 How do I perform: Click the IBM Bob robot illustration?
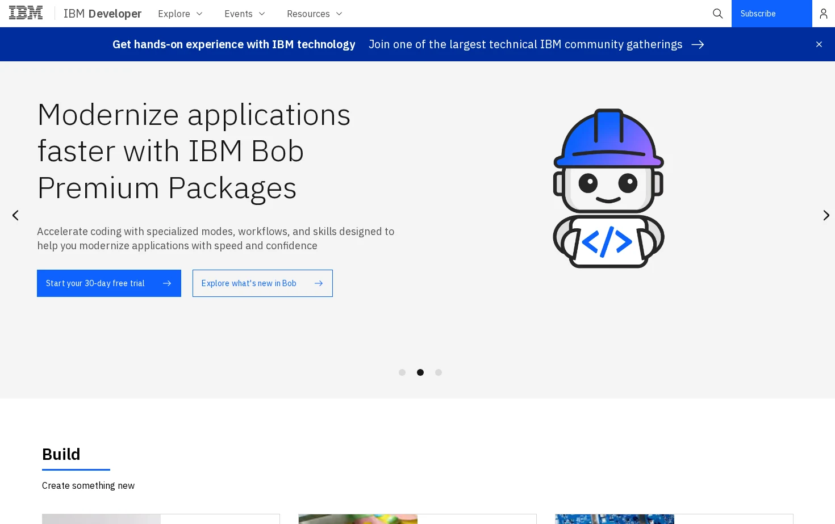coord(608,188)
